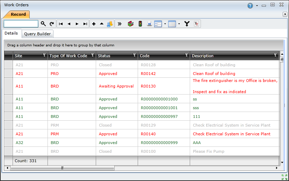The image size is (289, 181).
Task: Click the filter funnel toolbar icon
Action: coord(187,24)
